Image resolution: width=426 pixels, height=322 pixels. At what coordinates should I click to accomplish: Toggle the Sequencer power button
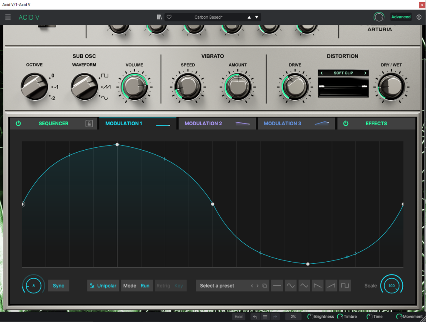point(18,124)
